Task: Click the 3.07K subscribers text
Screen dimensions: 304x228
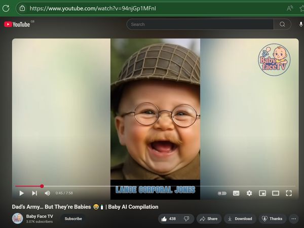Action: point(40,221)
